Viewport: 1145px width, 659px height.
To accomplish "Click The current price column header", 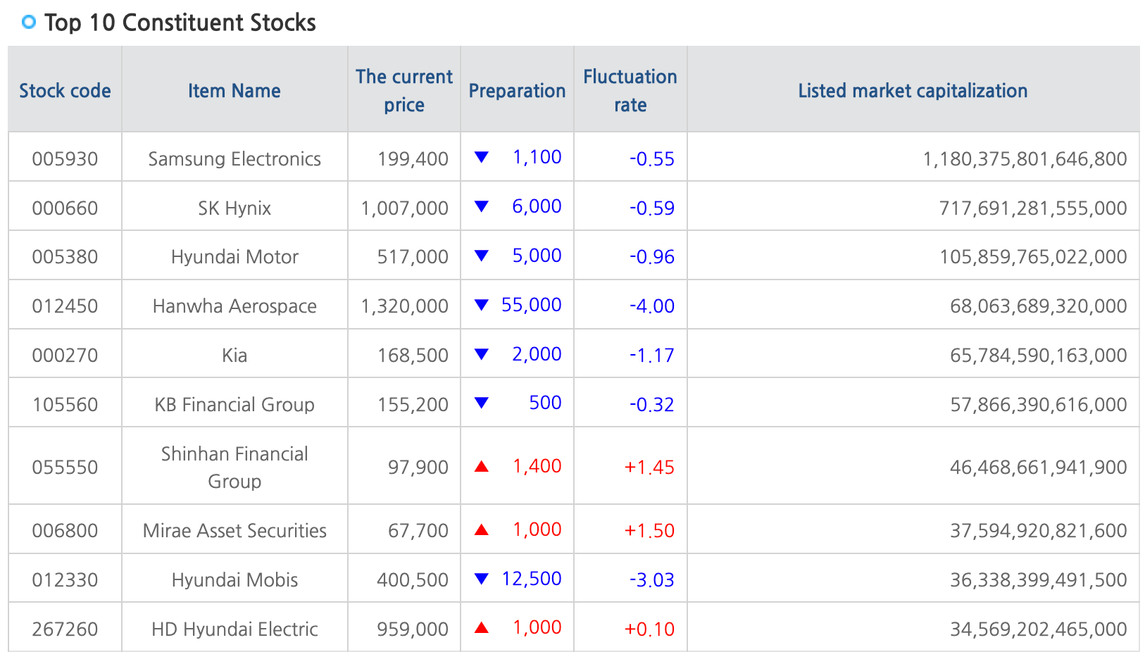I will pyautogui.click(x=404, y=91).
